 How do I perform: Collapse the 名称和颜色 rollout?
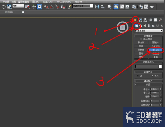click(148, 62)
